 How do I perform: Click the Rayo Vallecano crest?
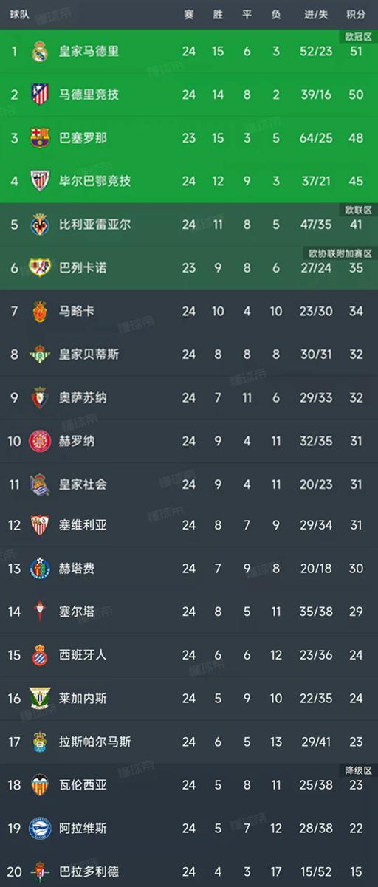[39, 267]
